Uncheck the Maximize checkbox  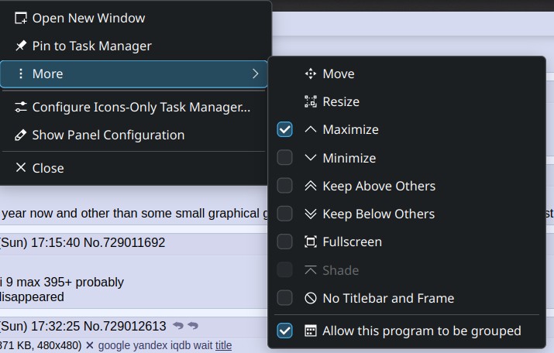(285, 129)
